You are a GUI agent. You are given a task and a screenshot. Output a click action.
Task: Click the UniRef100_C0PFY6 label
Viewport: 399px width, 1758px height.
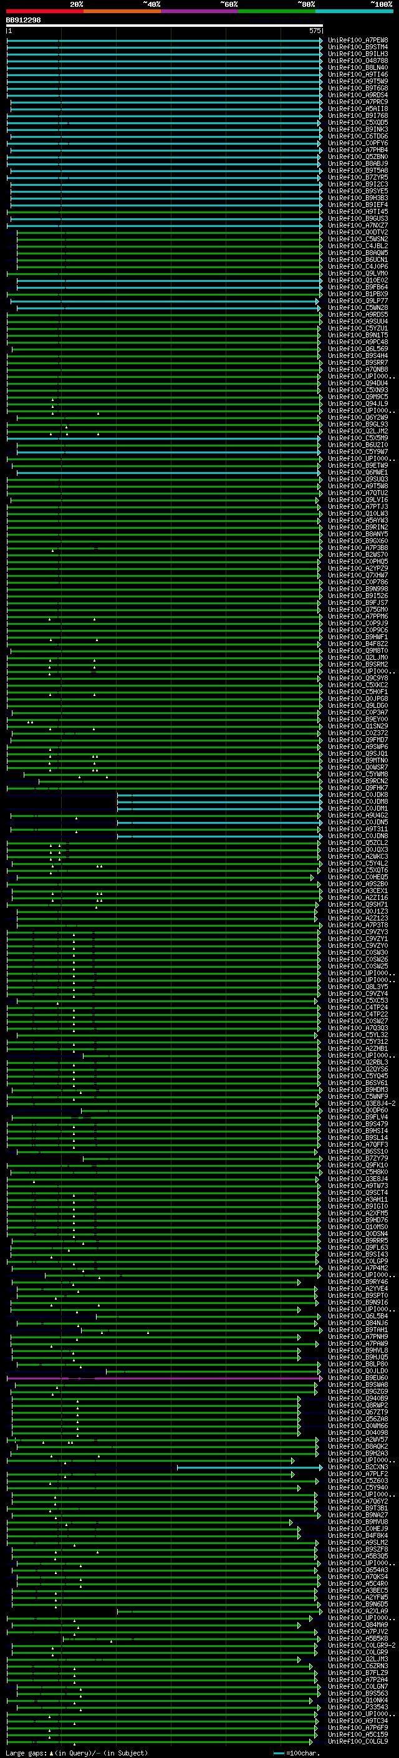tap(358, 143)
